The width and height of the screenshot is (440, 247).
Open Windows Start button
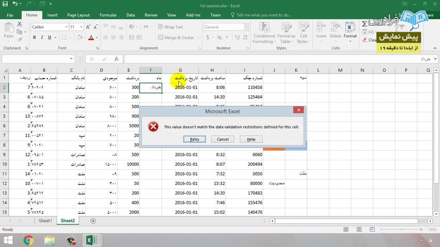click(8, 240)
